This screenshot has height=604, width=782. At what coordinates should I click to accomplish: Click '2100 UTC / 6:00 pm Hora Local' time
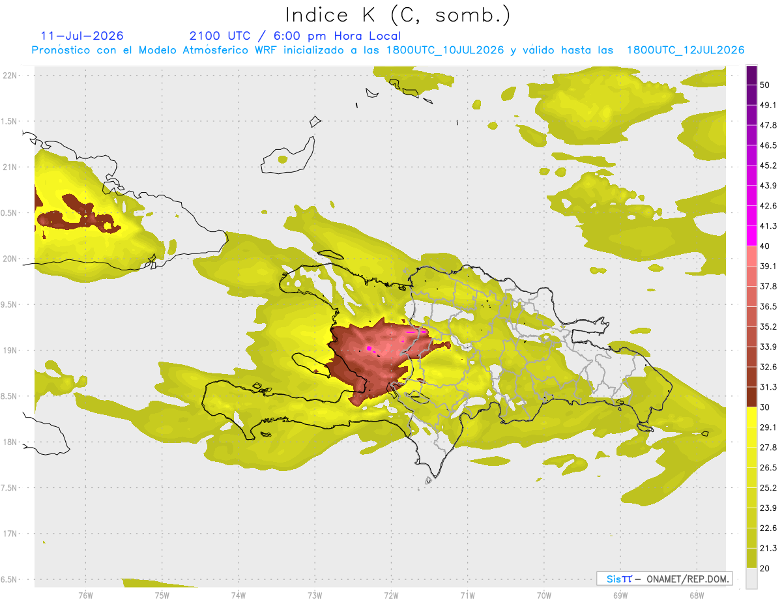point(295,36)
